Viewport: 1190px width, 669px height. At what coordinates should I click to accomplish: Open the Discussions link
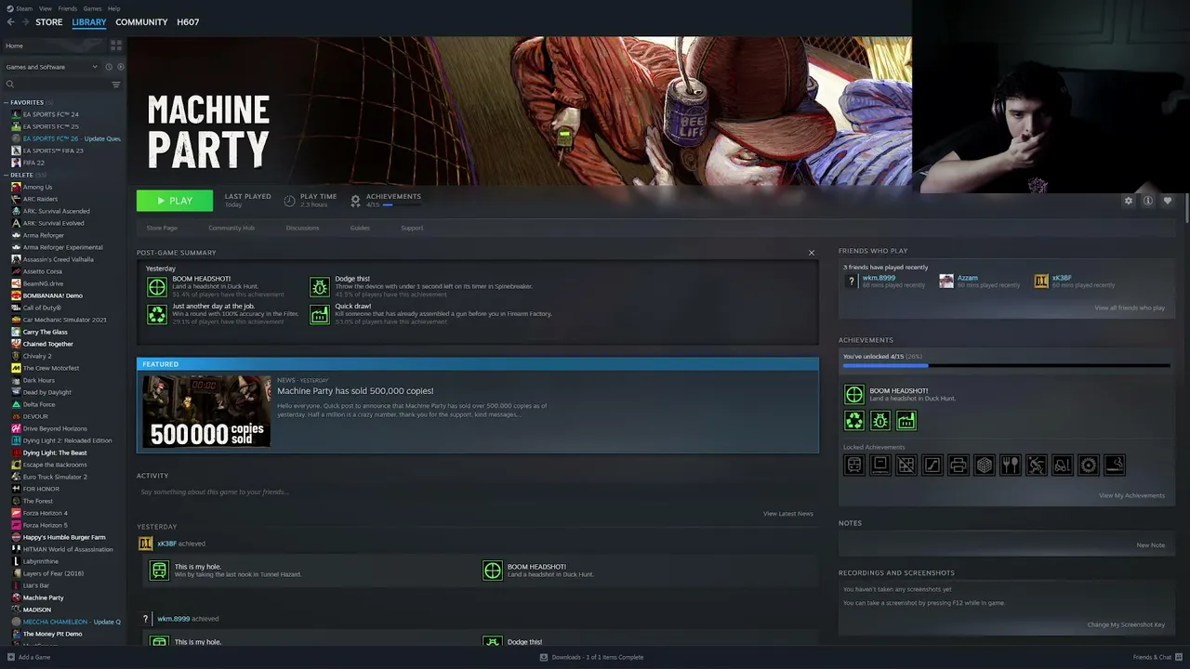pos(302,228)
